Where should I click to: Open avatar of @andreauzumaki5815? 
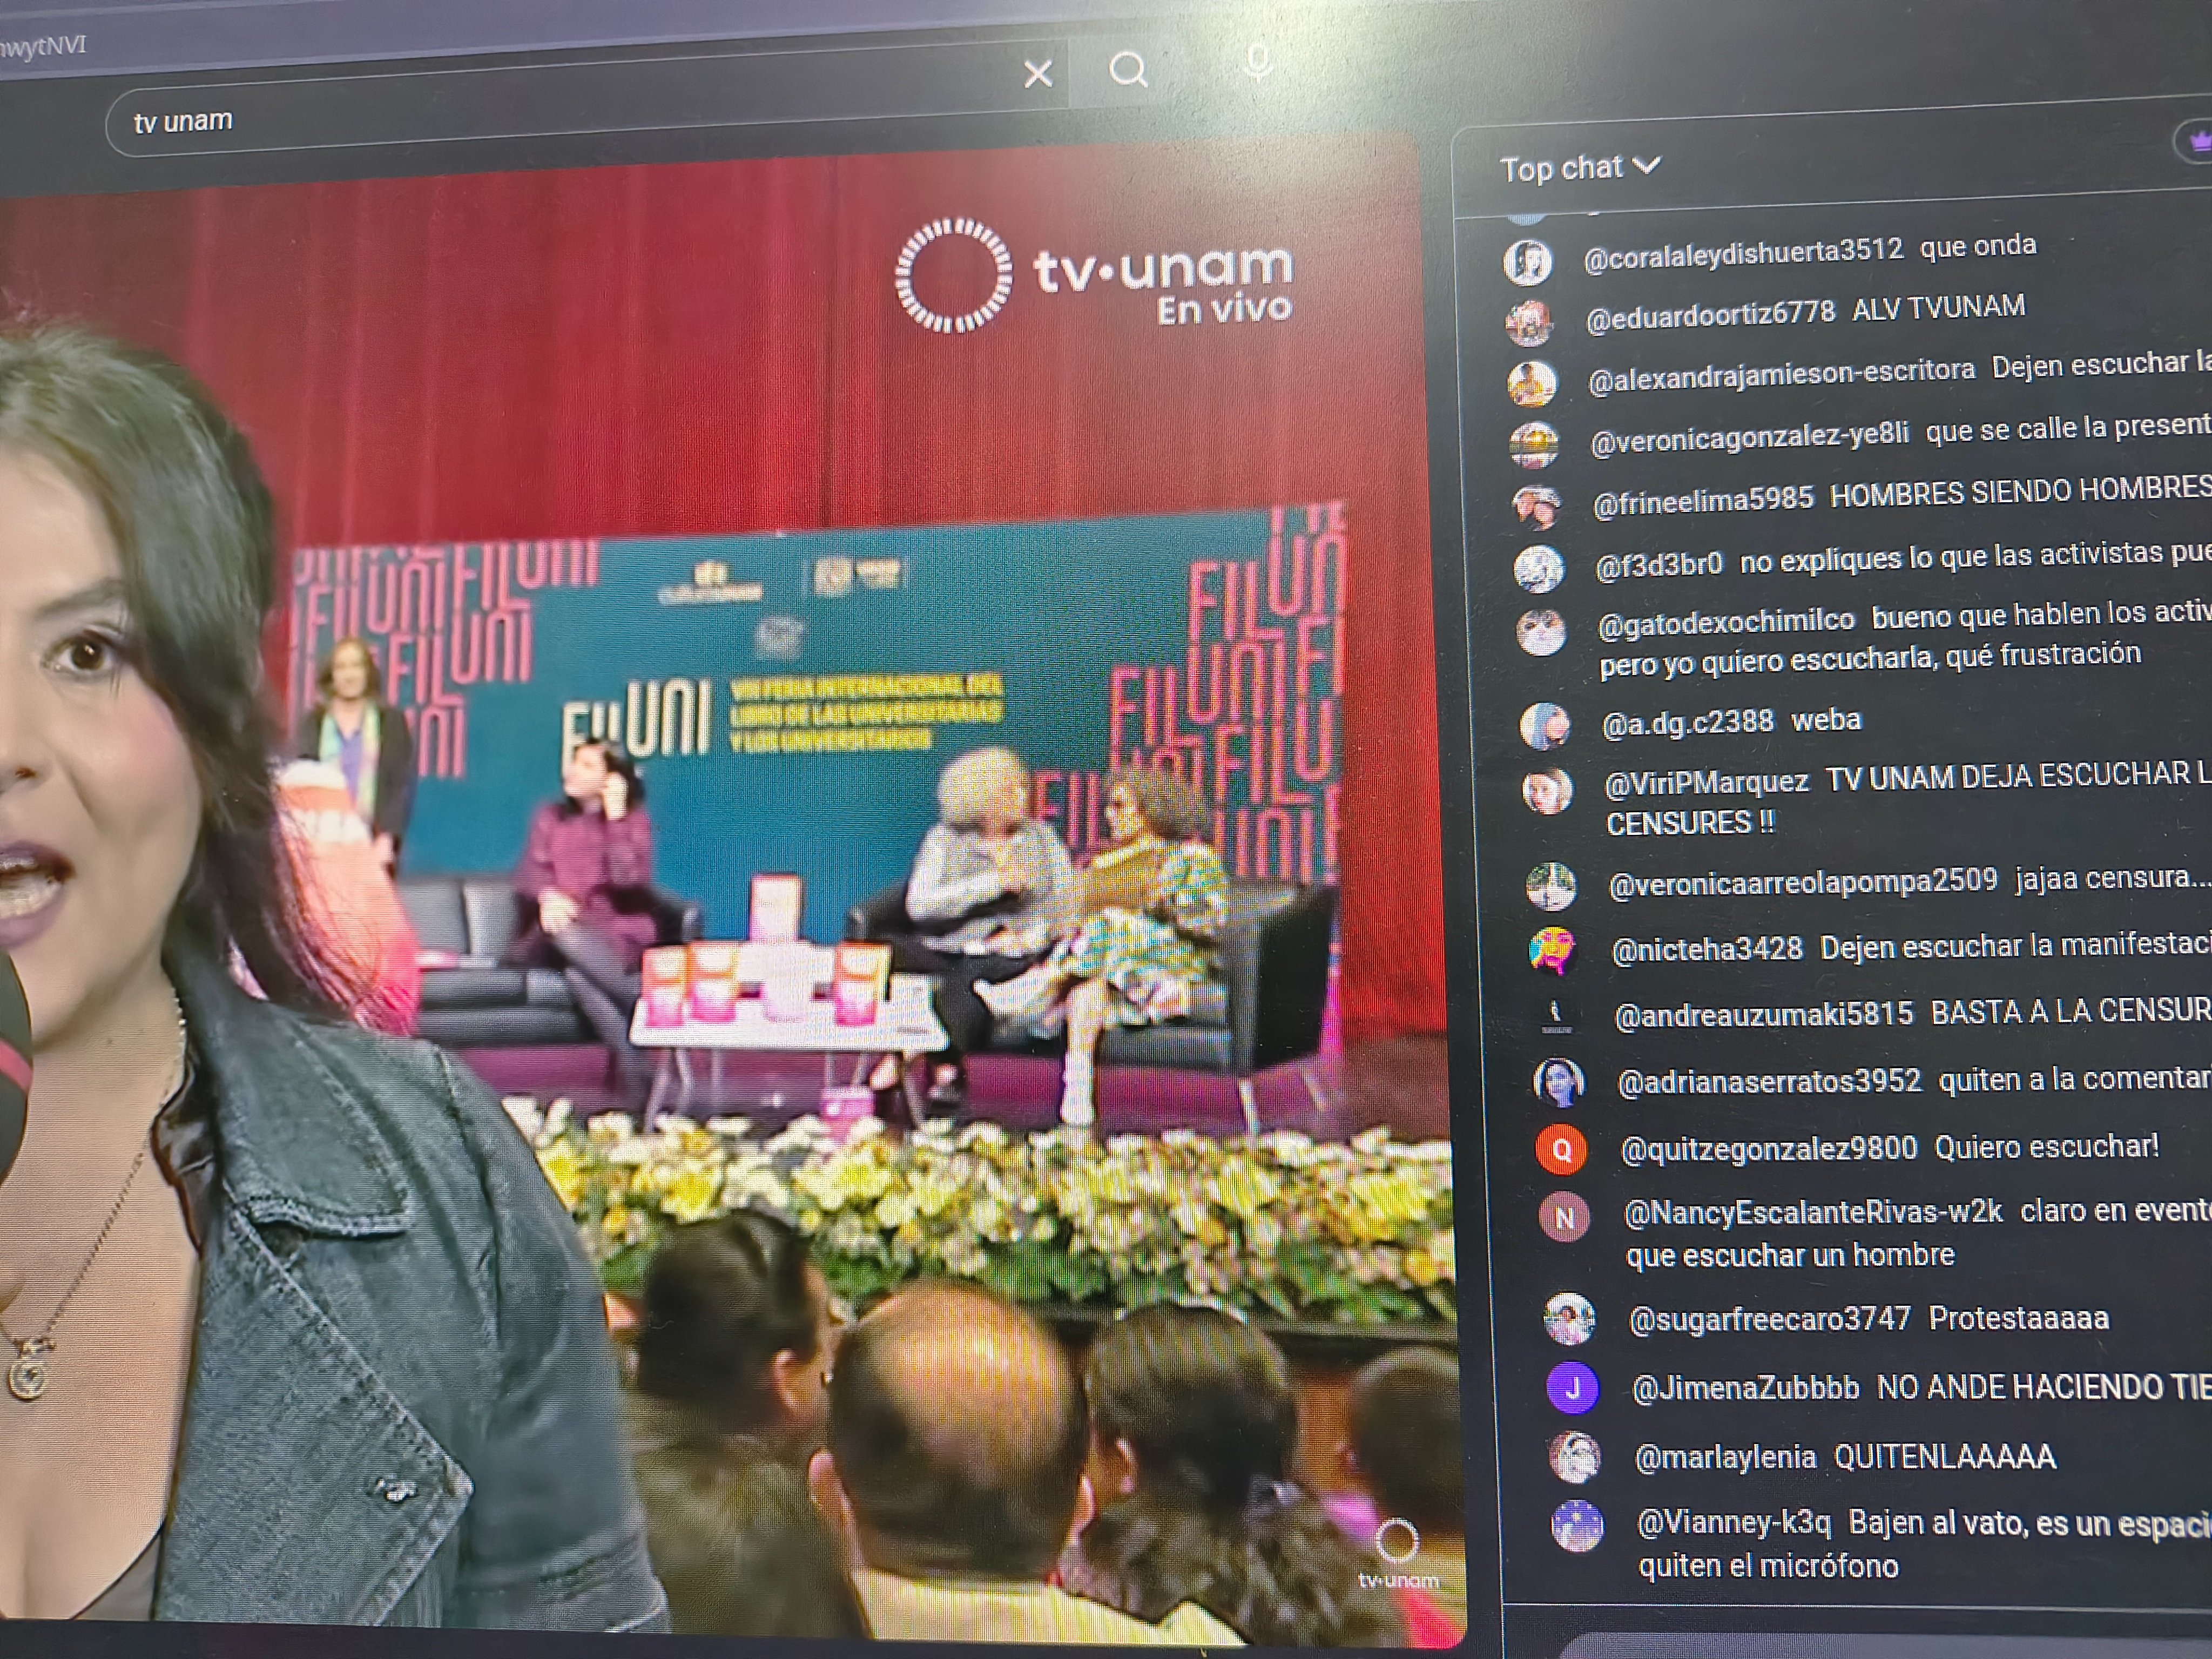pyautogui.click(x=1555, y=1017)
